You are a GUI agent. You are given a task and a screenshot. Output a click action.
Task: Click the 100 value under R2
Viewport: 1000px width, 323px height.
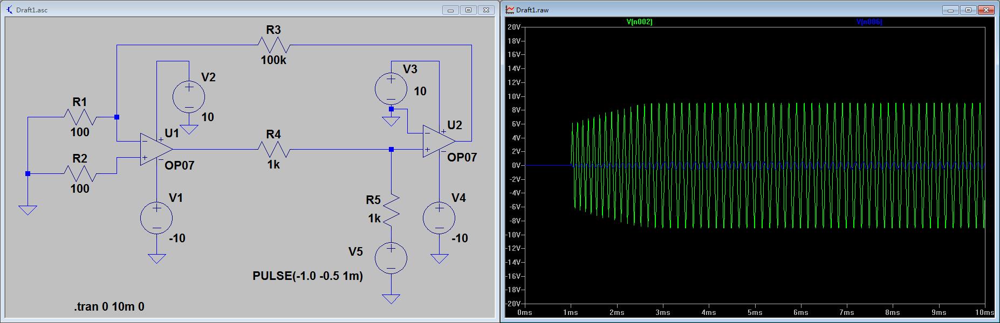click(80, 188)
